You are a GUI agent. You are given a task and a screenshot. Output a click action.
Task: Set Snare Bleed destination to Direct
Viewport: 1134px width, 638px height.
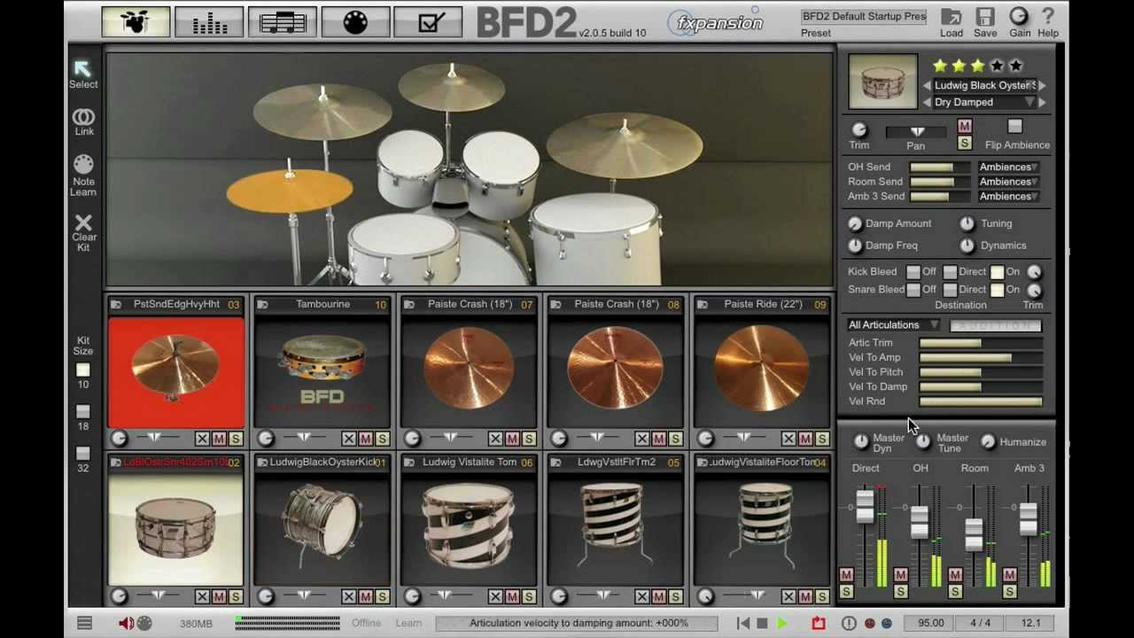tap(950, 290)
